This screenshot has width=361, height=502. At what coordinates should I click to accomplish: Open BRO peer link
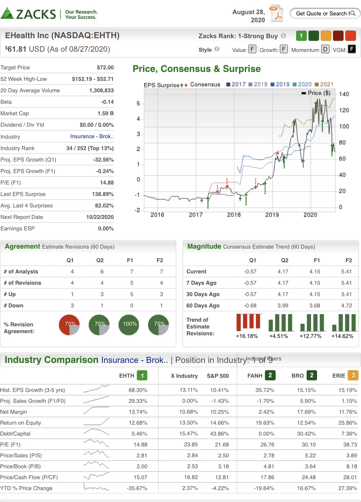tap(297, 376)
